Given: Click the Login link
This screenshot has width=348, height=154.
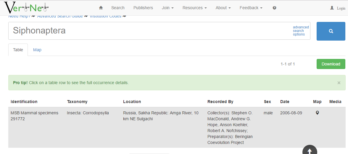Looking at the screenshot, I should pos(341,8).
